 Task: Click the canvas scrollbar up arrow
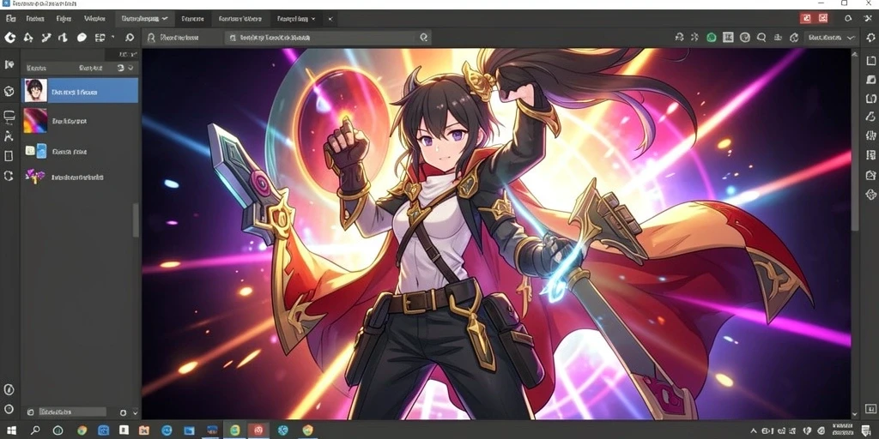855,54
